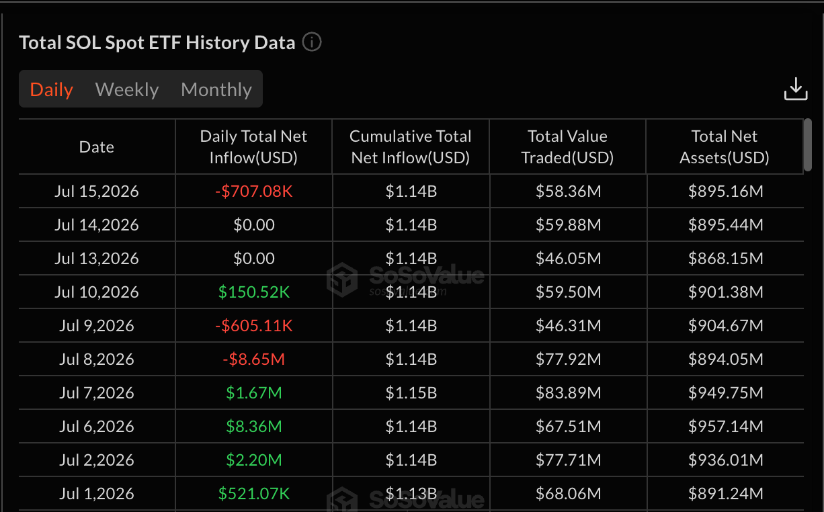Click the $1.67M net inflow value
Screen dimensions: 824x512
pyautogui.click(x=254, y=393)
